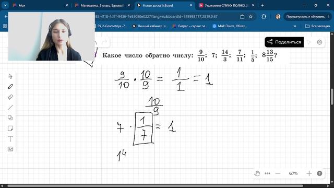Open the tab search dropdown arrow
Image resolution: width=334 pixels, height=188 pixels.
[x=5, y=5]
